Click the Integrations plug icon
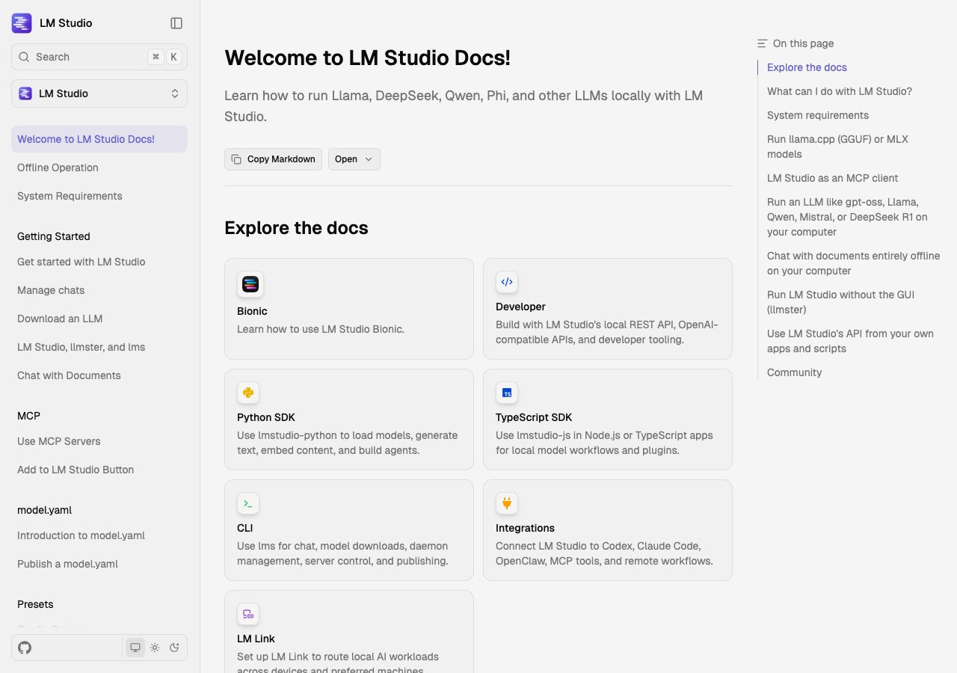This screenshot has height=673, width=957. coord(507,503)
